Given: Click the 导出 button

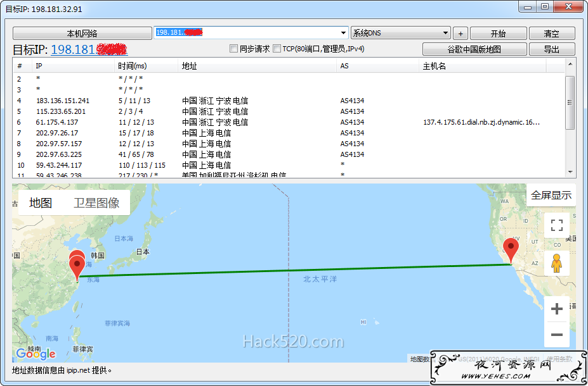Looking at the screenshot, I should point(552,49).
